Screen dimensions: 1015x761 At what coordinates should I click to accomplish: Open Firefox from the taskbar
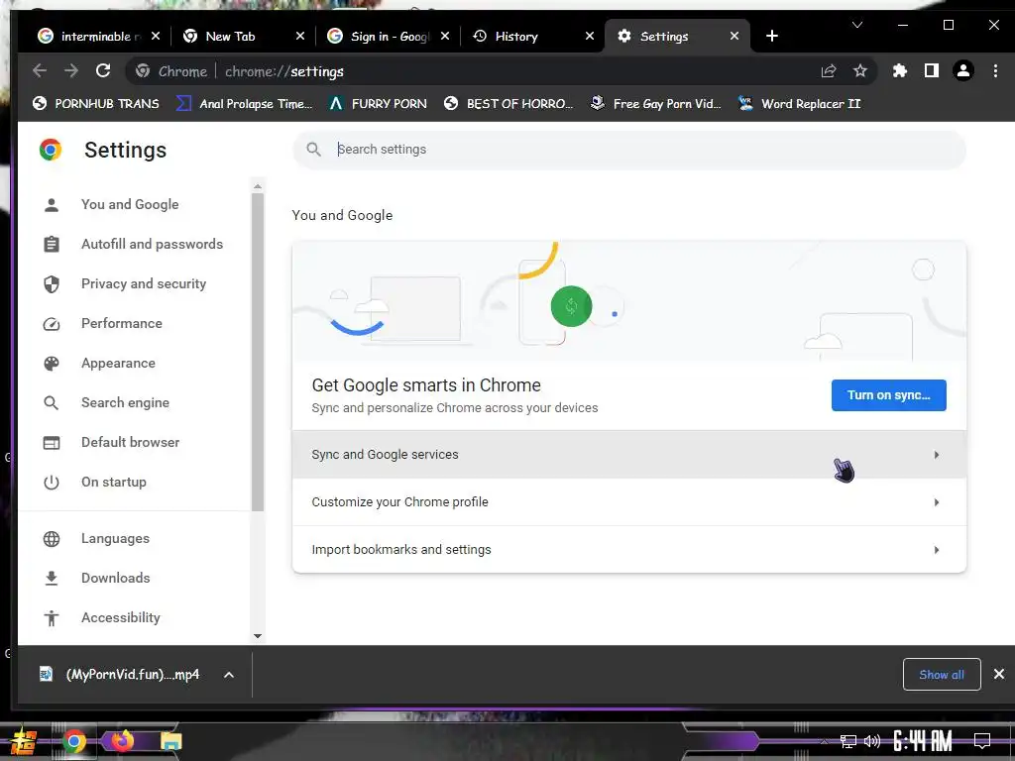click(122, 740)
